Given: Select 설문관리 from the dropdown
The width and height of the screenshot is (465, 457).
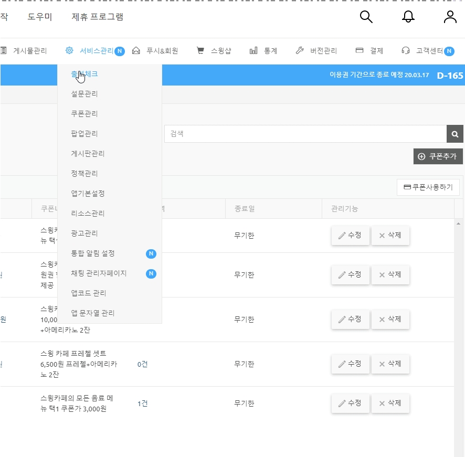Looking at the screenshot, I should 84,94.
